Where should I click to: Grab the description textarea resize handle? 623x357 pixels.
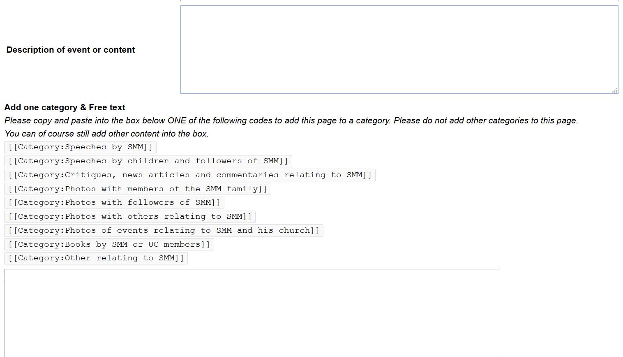pyautogui.click(x=615, y=90)
